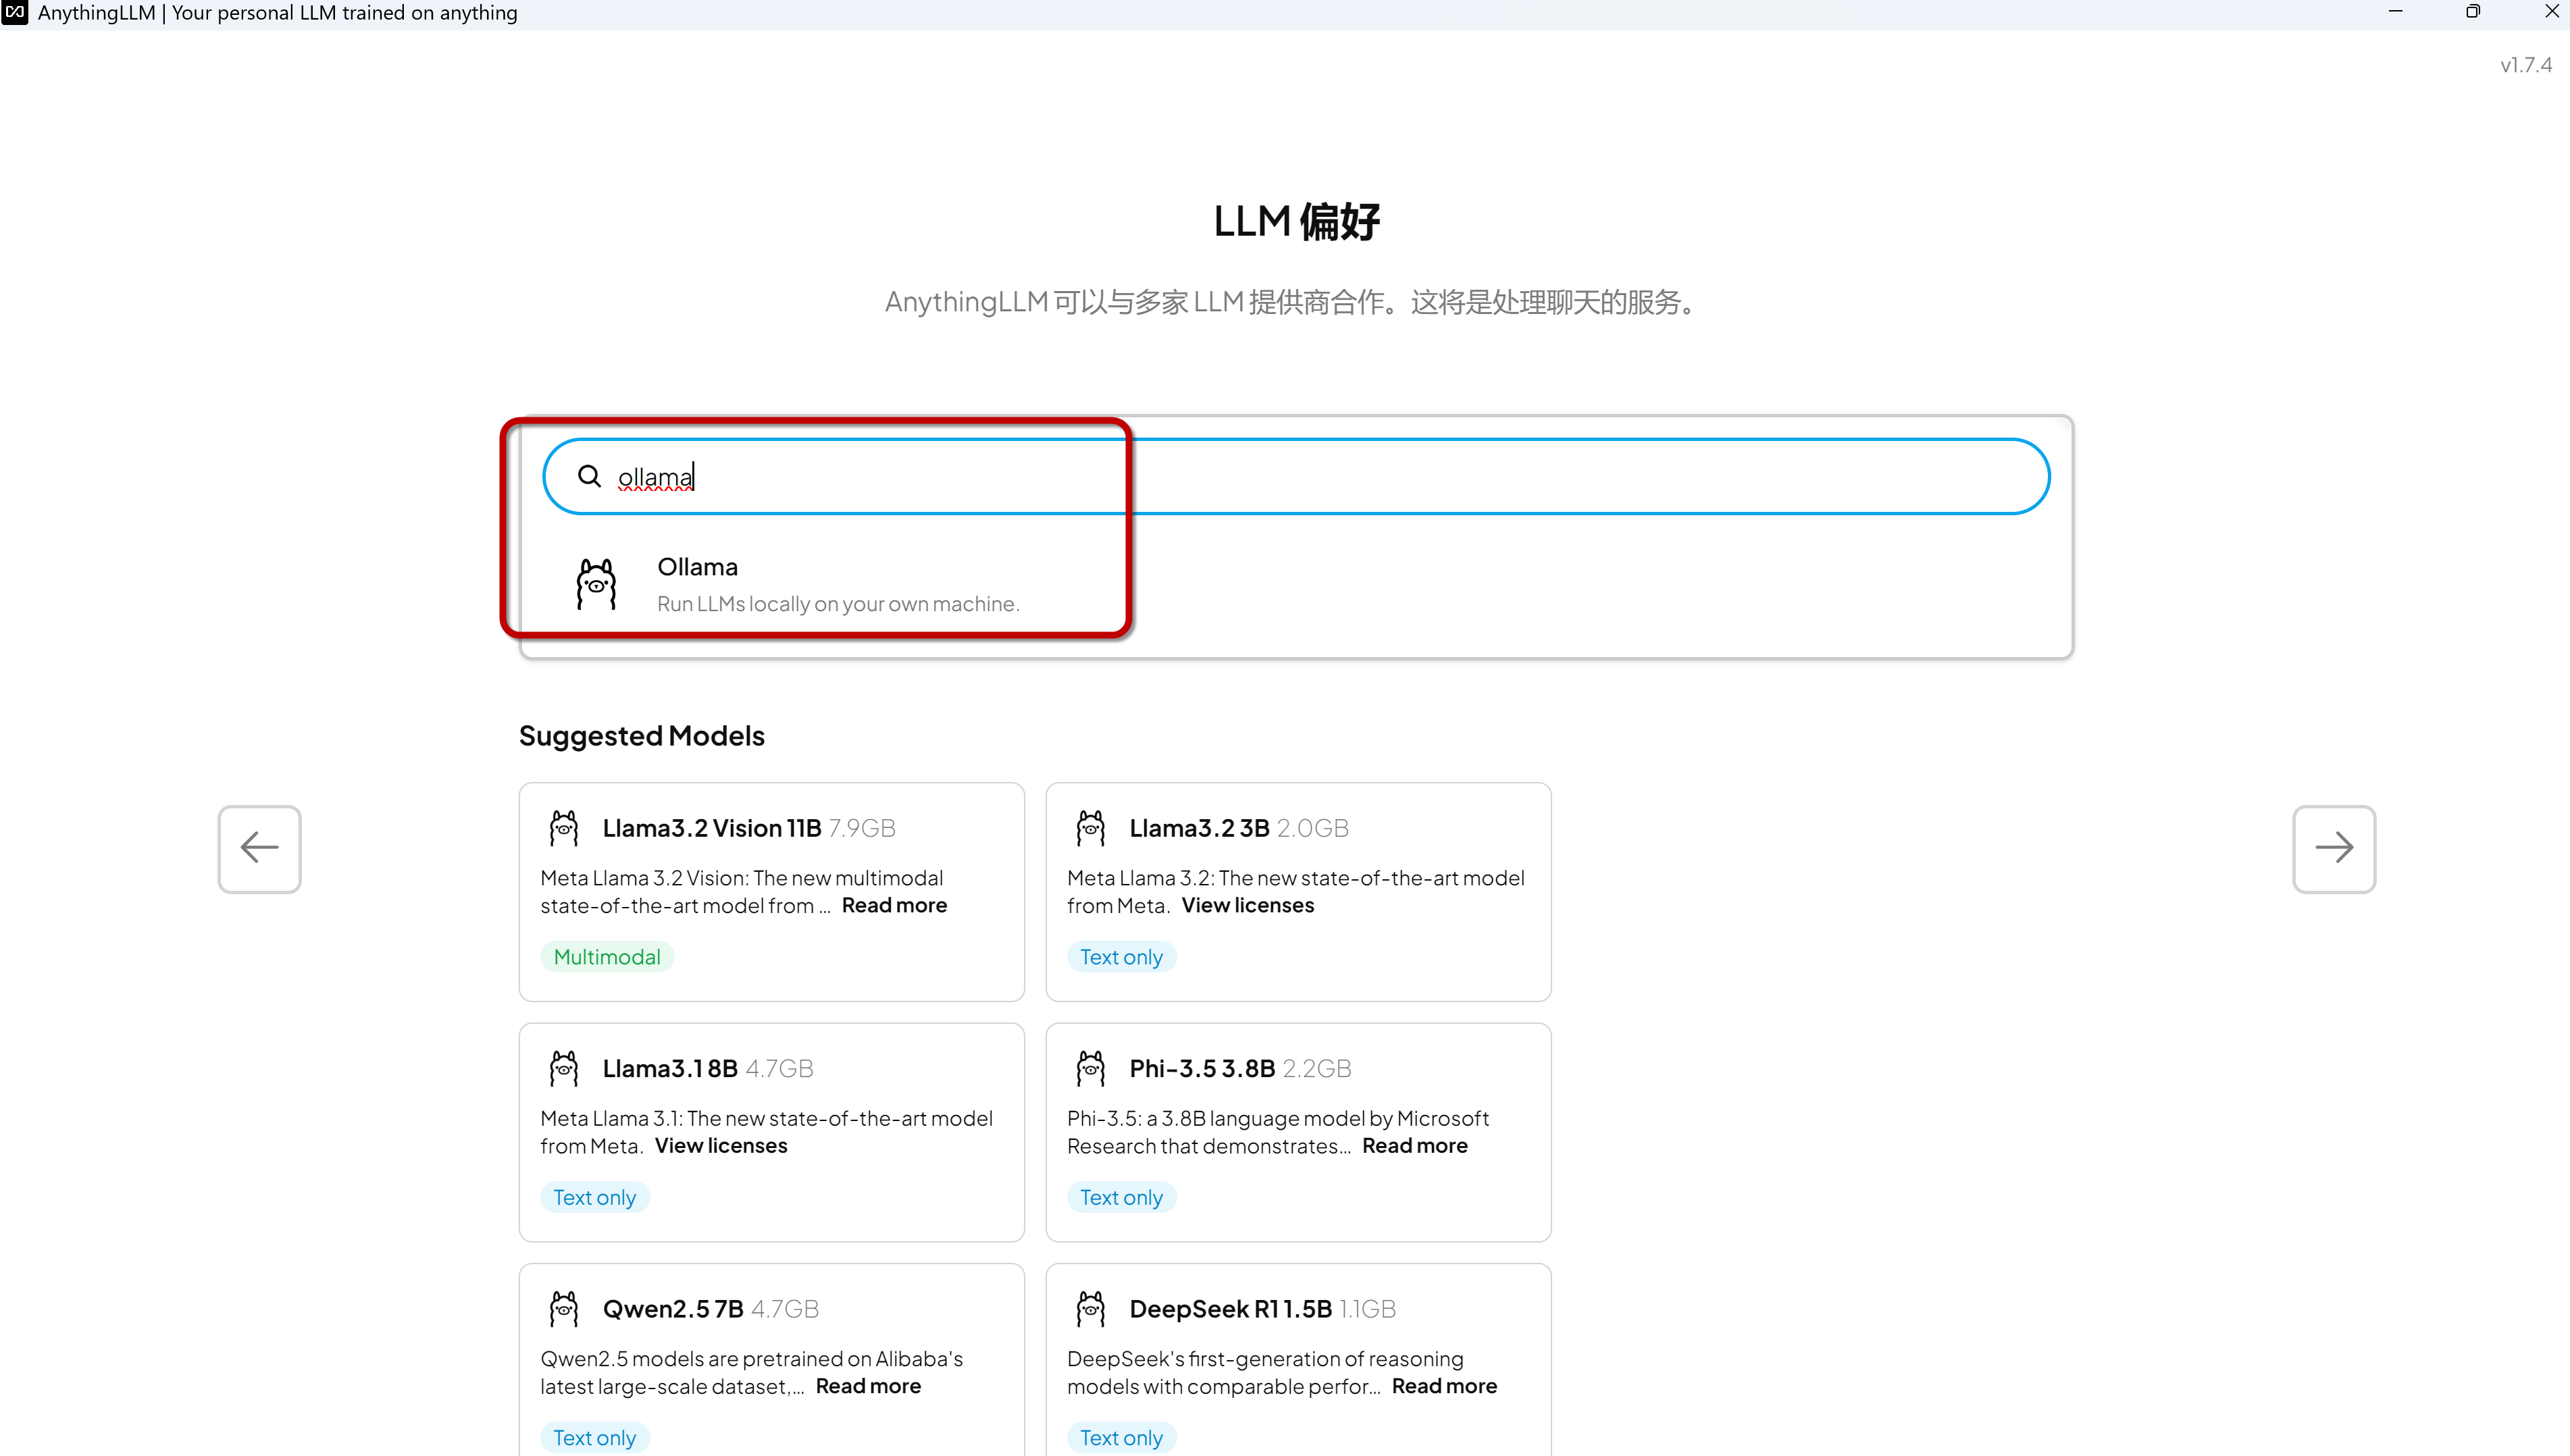Click the Llama3.1 8B model icon
The image size is (2570, 1456).
[x=565, y=1068]
